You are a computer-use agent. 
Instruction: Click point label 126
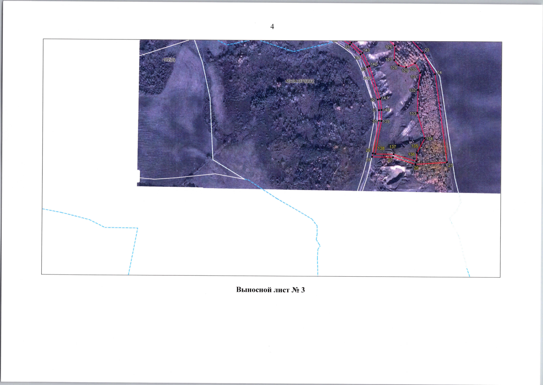(388, 47)
